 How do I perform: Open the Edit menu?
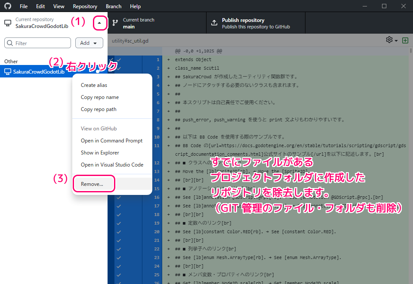pos(40,6)
